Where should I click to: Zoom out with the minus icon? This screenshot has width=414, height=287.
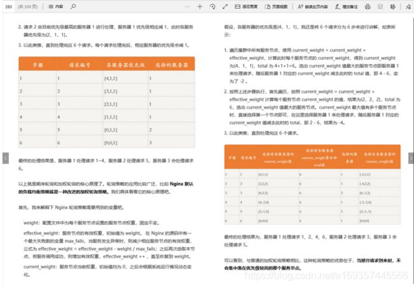coord(187,6)
